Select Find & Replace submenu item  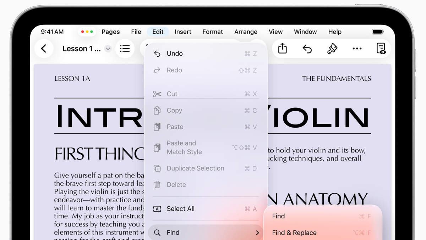(294, 233)
